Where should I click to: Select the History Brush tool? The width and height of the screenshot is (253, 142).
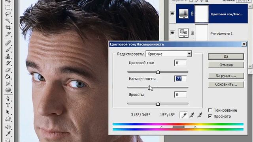[8, 63]
